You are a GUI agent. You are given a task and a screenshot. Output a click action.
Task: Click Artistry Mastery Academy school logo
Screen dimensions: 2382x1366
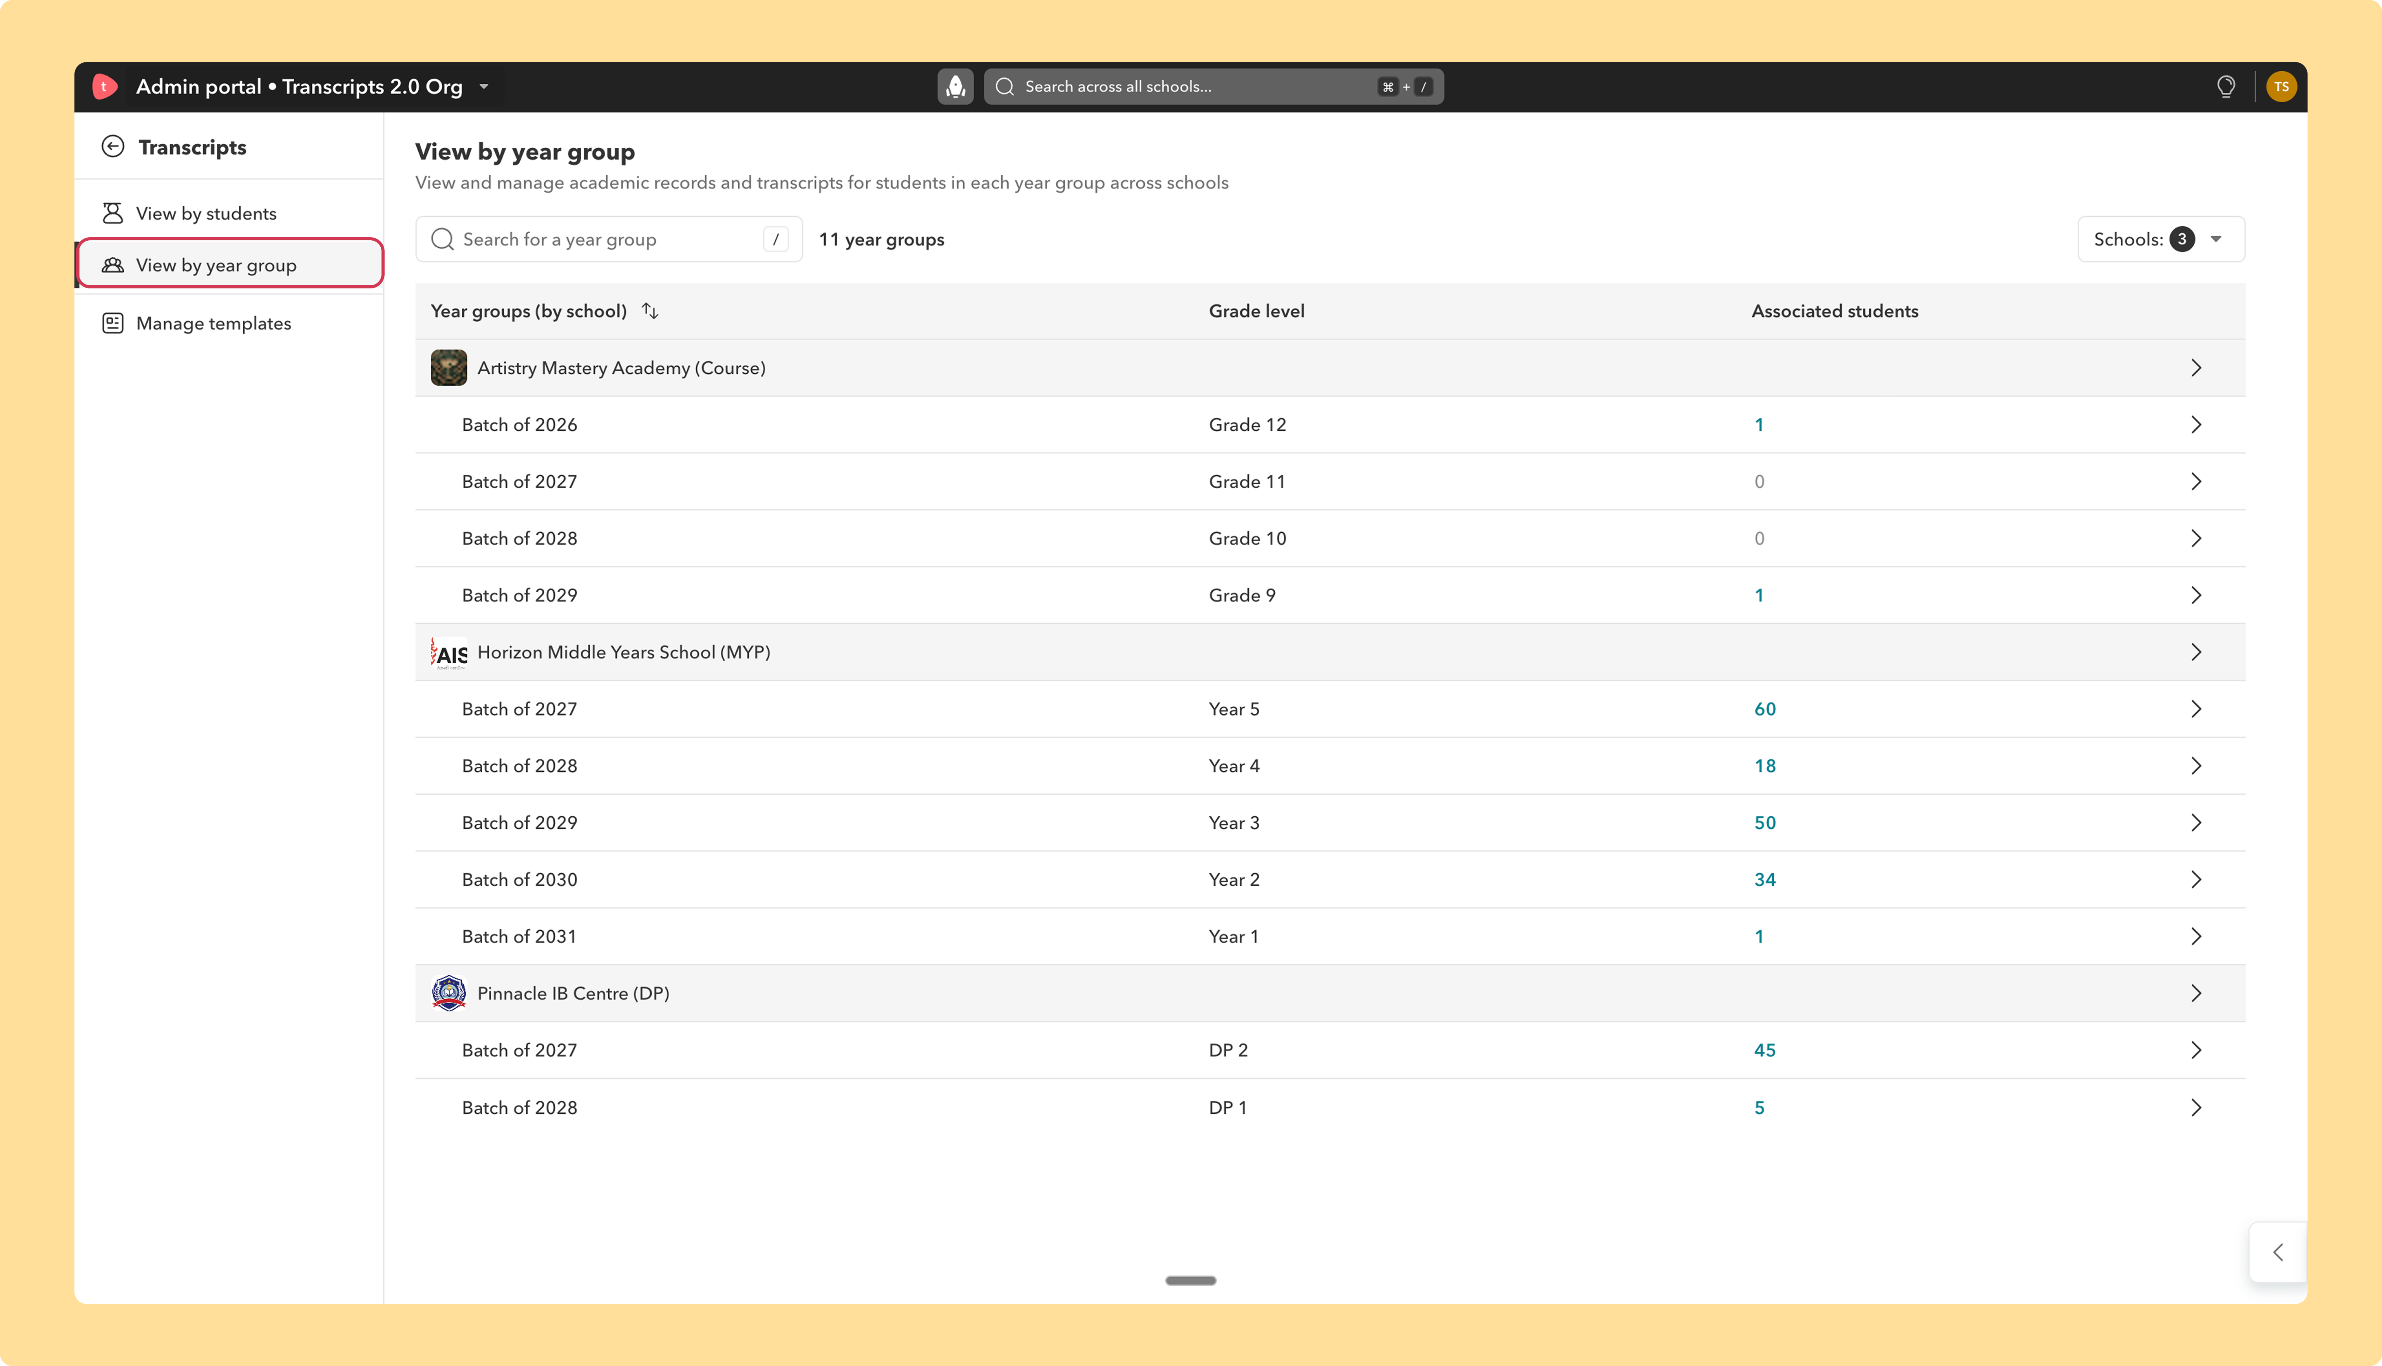click(x=449, y=368)
